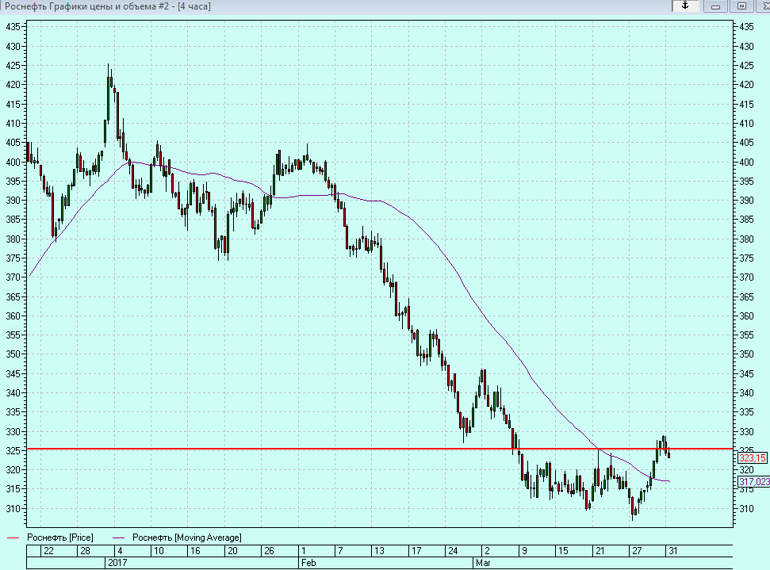Click the Роснефть [Moving Average] legend label
Screen dimensions: 770x570
point(187,537)
